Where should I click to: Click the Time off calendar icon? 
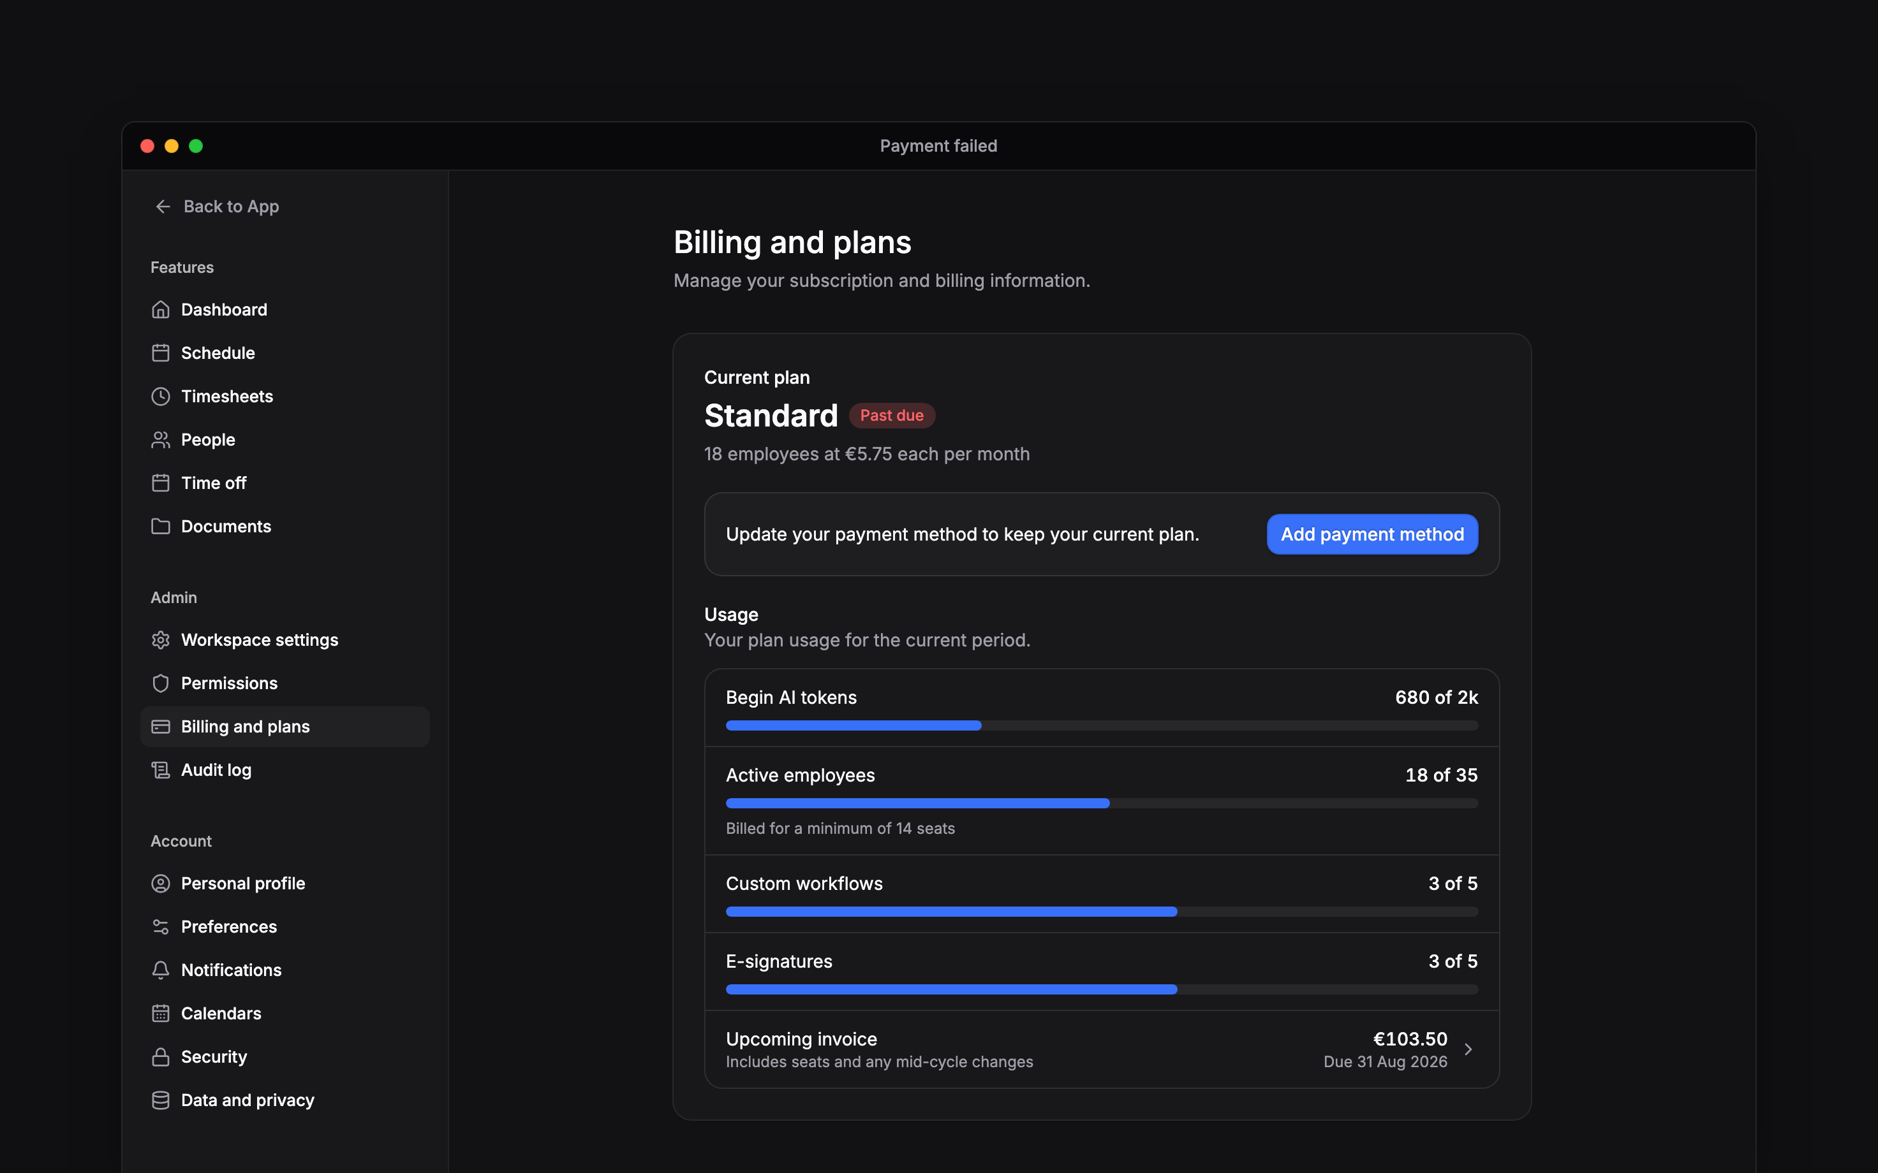[x=161, y=483]
